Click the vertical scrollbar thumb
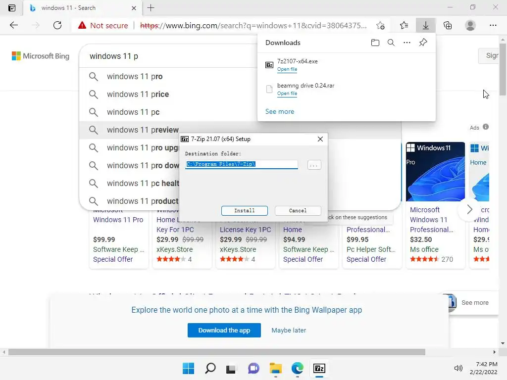Screen dimensions: 507x380 coord(503,69)
